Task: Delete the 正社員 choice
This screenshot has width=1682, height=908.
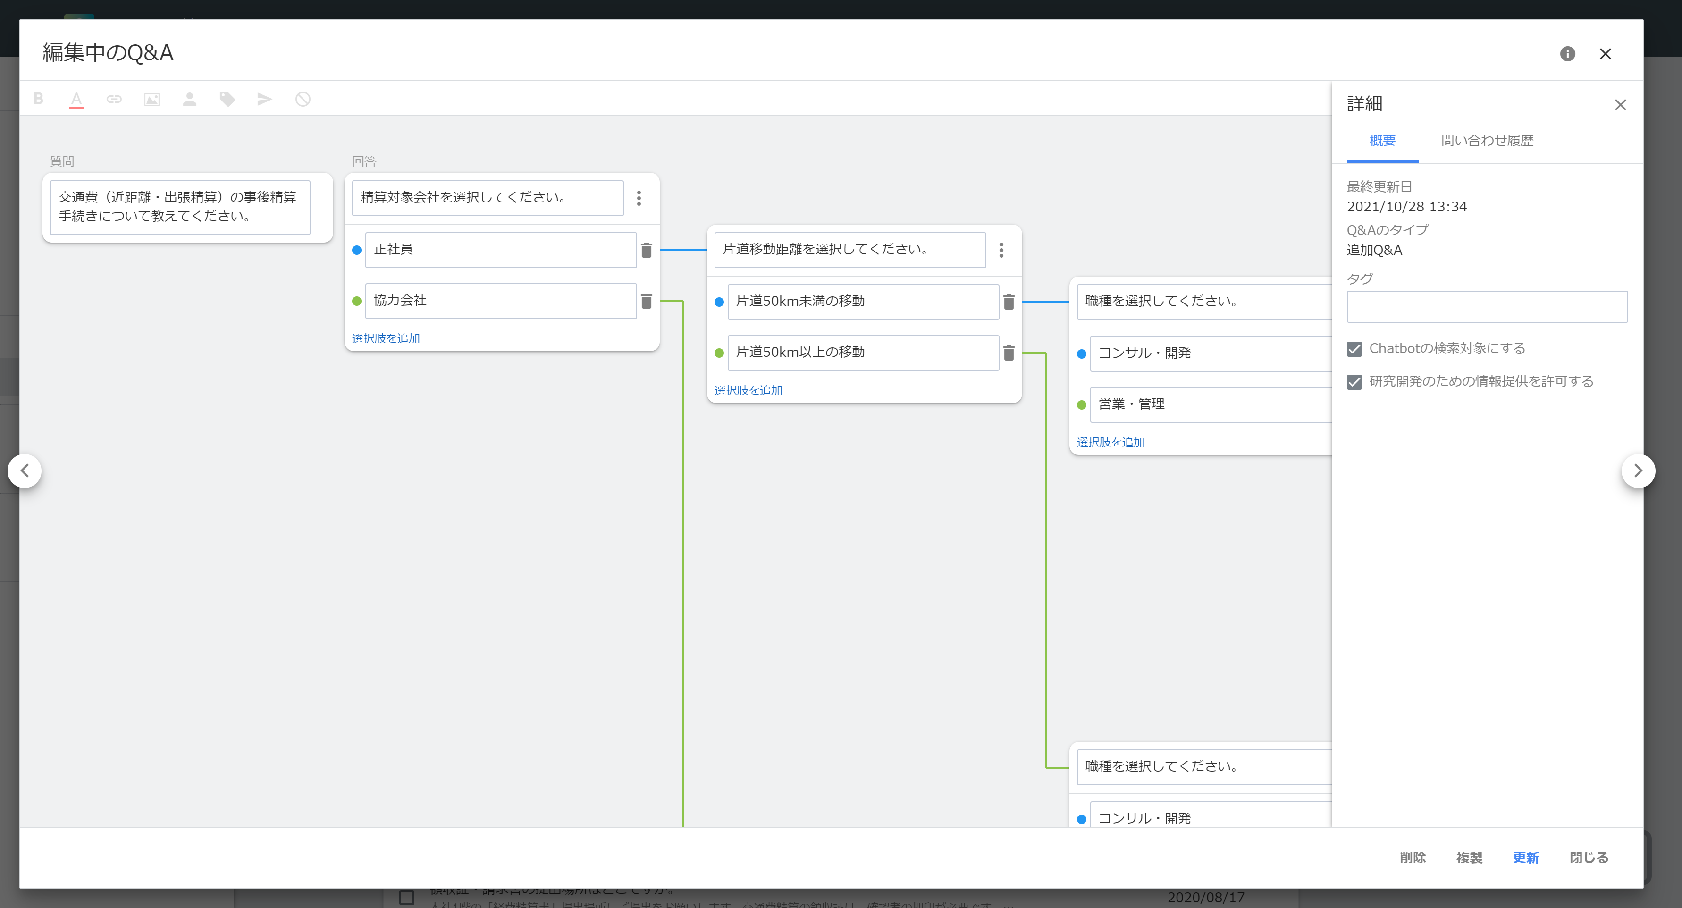Action: pos(647,250)
